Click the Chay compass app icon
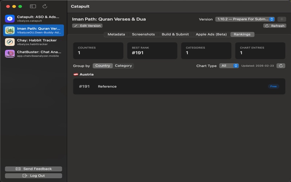 pyautogui.click(x=10, y=42)
